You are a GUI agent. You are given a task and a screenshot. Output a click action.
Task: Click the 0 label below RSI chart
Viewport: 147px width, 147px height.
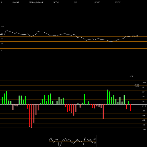[1, 50]
